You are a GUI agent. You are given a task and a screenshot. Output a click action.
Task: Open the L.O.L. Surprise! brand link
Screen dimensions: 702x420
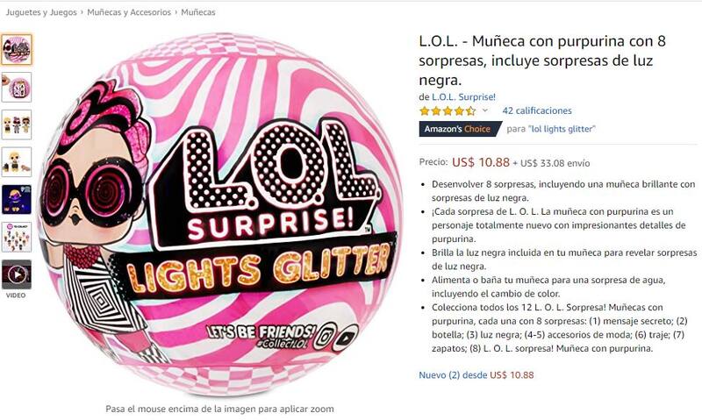coord(463,97)
